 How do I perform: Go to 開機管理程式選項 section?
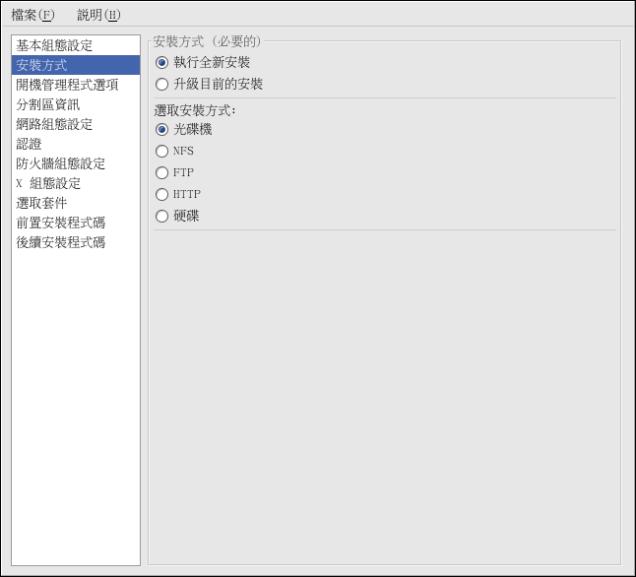(x=67, y=86)
